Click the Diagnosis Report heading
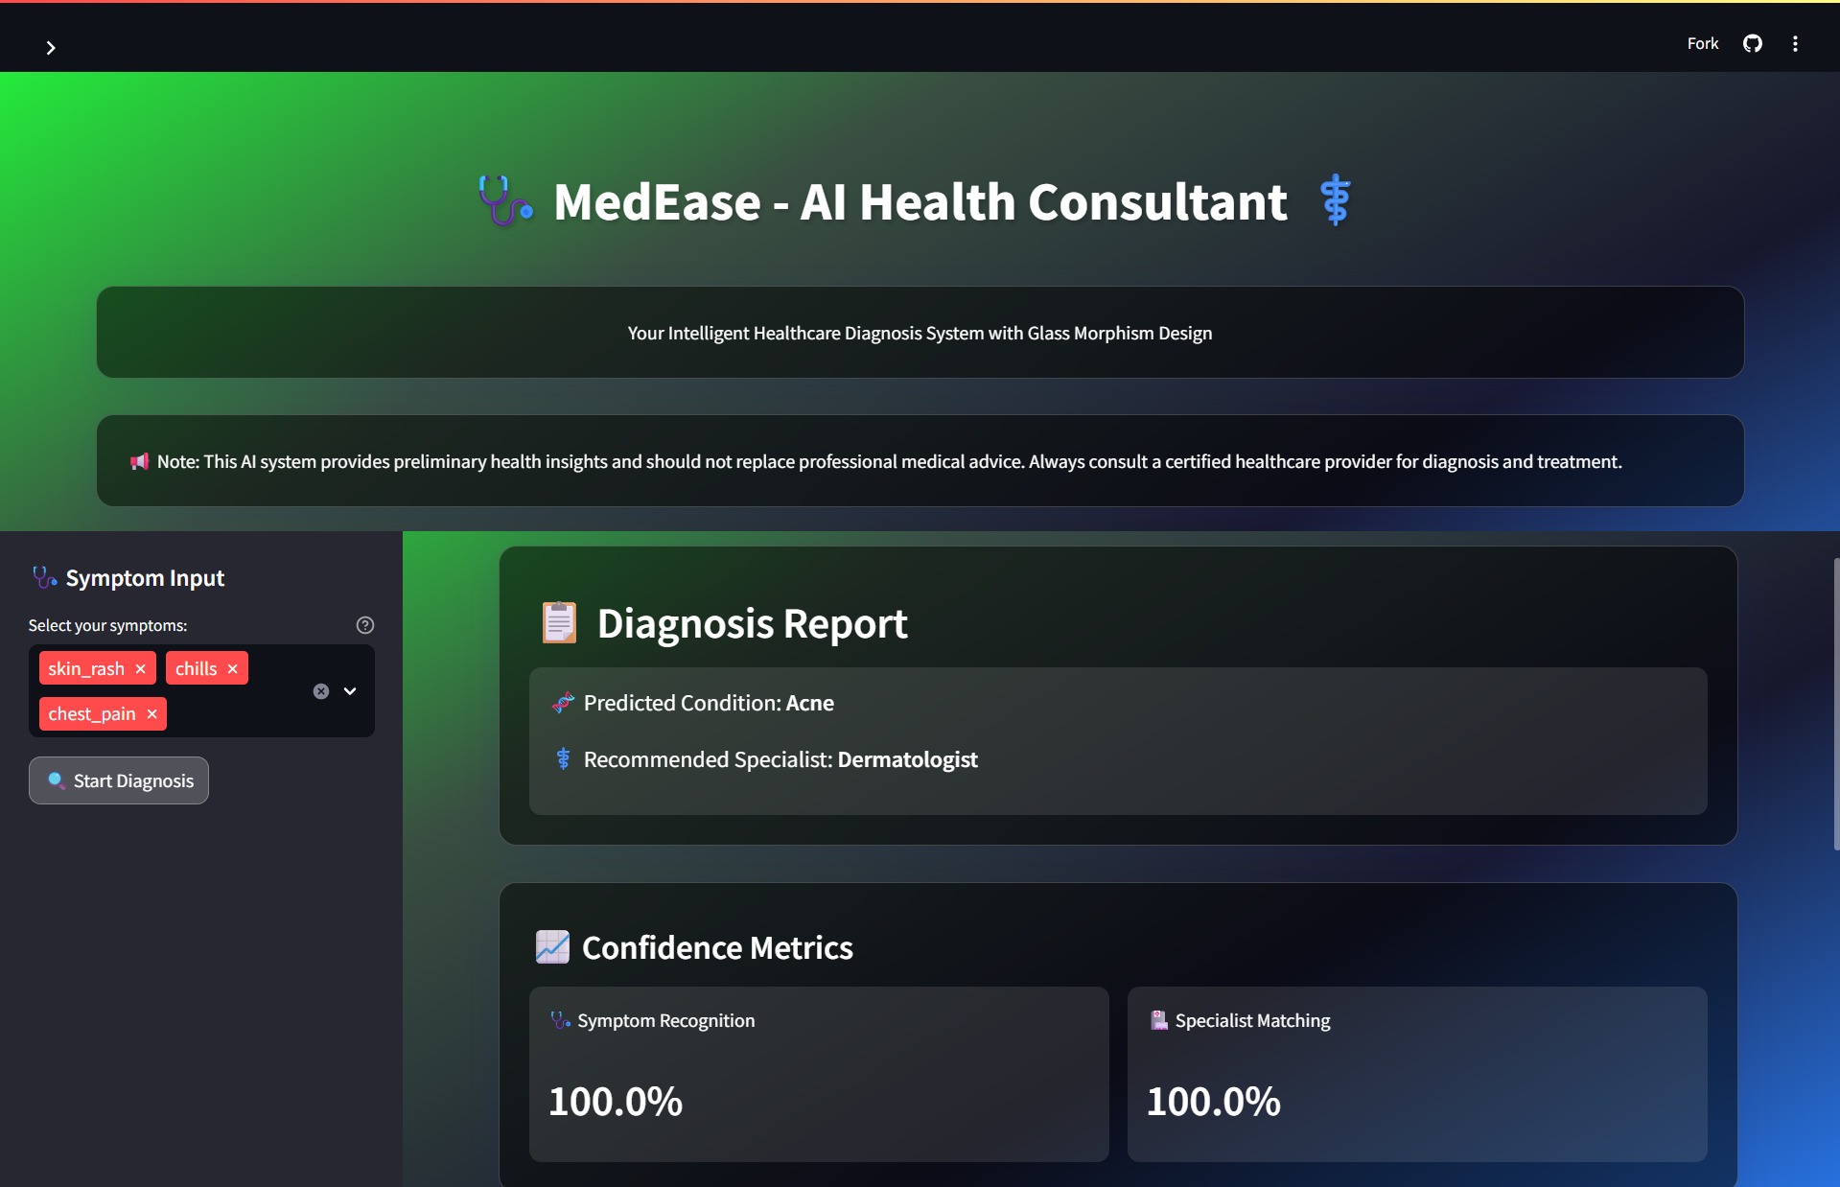1840x1187 pixels. [752, 623]
